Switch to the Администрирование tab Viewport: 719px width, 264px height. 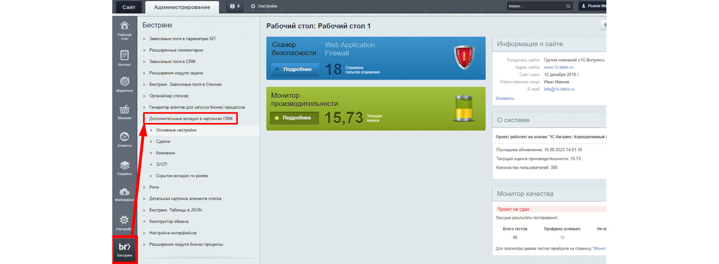click(x=182, y=7)
